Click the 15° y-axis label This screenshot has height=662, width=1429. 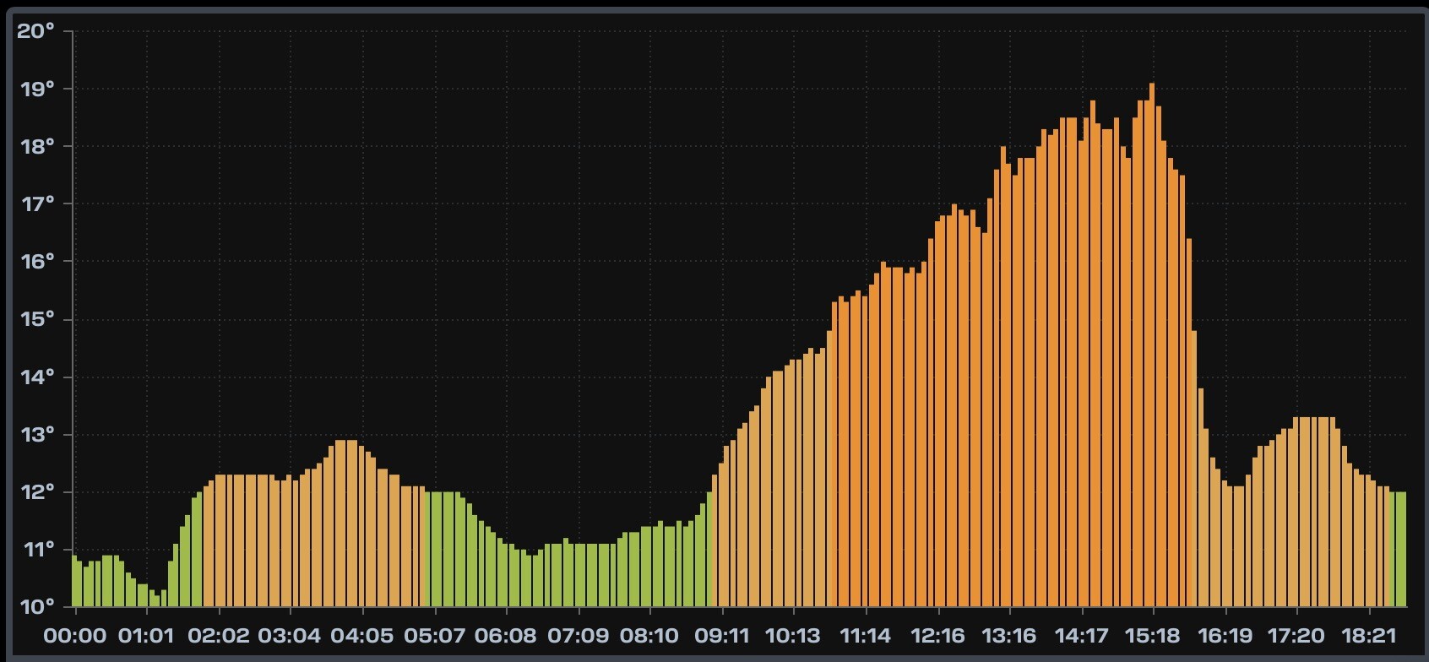(37, 319)
